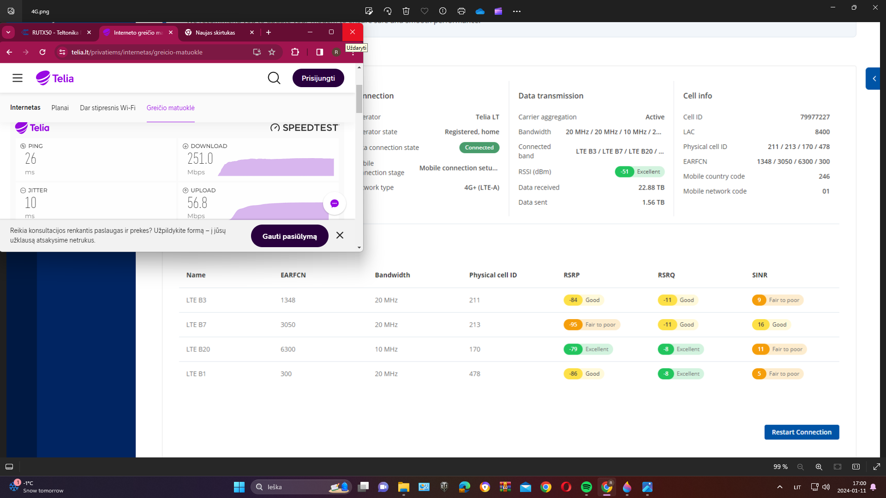
Task: Launch File Explorer from the taskbar
Action: tap(404, 487)
